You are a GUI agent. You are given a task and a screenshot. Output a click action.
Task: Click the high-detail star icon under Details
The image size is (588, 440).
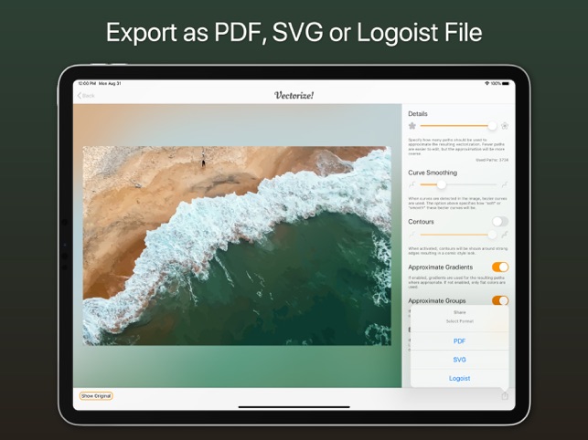[x=505, y=126]
